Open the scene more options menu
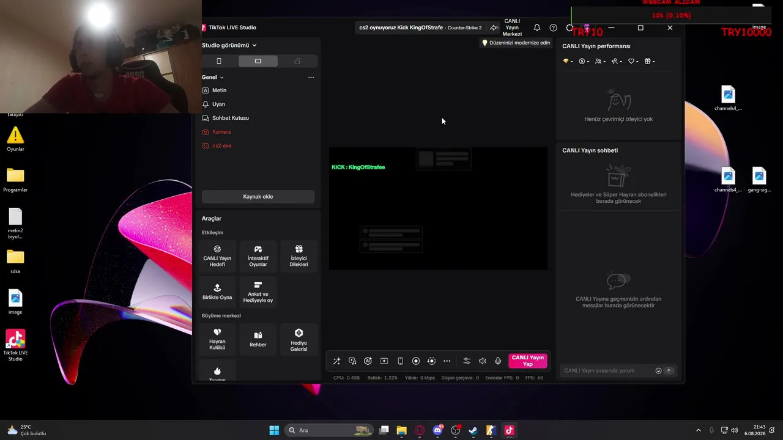 pyautogui.click(x=311, y=78)
